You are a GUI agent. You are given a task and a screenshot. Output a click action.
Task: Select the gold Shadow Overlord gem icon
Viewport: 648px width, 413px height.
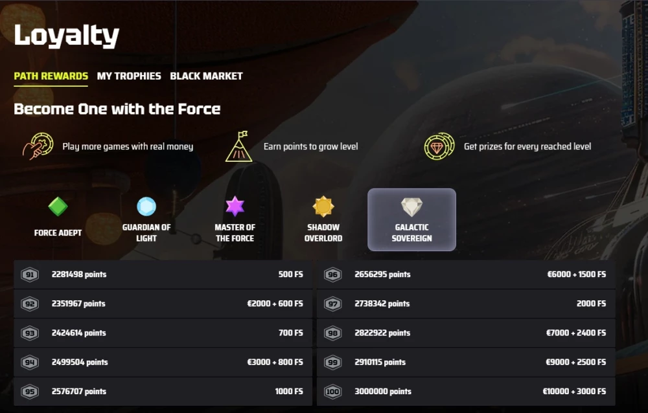point(323,206)
